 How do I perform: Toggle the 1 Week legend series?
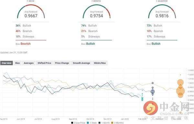(x=92, y=123)
